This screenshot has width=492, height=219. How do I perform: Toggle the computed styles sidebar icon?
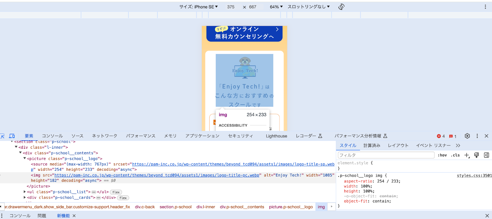coord(486,155)
